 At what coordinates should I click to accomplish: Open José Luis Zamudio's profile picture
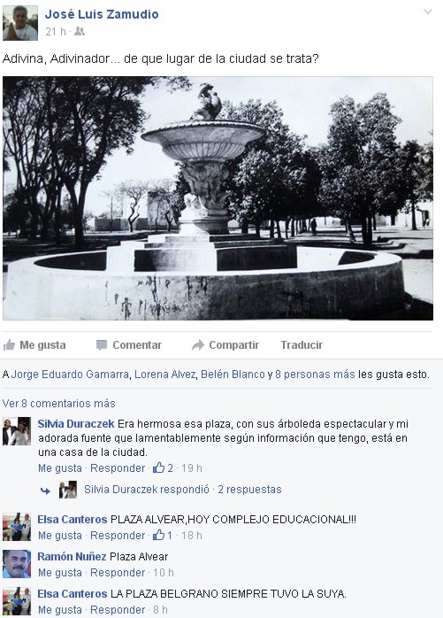point(20,23)
